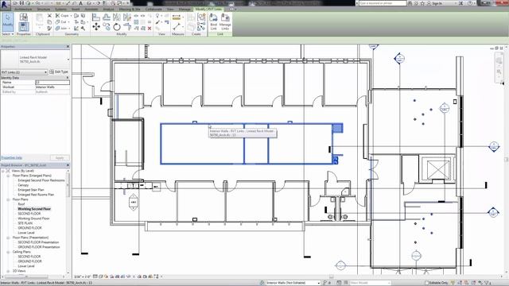
Task: Click the Cut to Clipboard scissors icon
Action: pyautogui.click(x=49, y=16)
